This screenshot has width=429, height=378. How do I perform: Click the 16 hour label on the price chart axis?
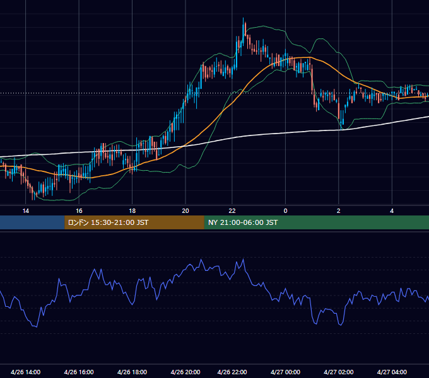[x=79, y=211]
